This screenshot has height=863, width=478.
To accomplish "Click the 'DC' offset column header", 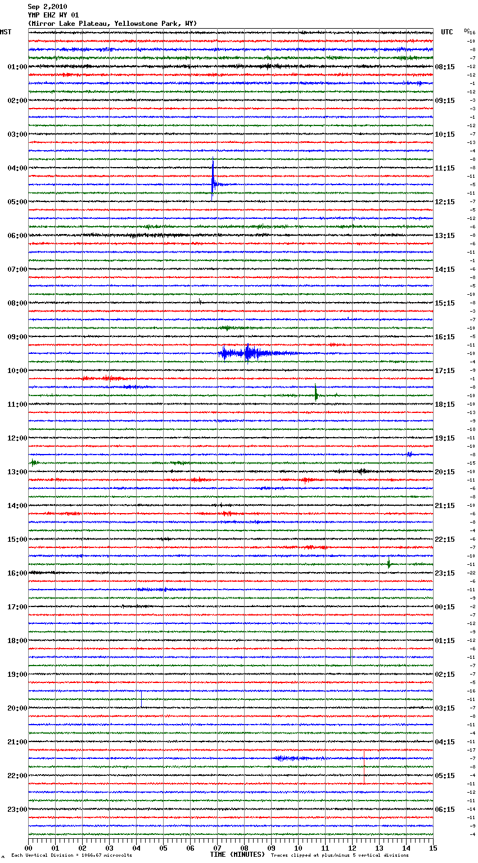I will tap(466, 30).
